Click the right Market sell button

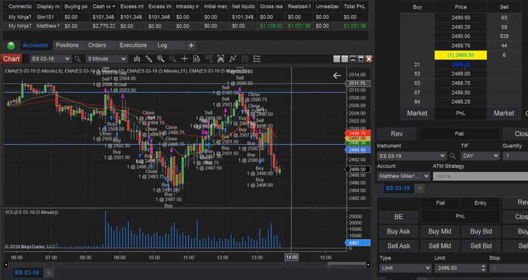(504, 114)
